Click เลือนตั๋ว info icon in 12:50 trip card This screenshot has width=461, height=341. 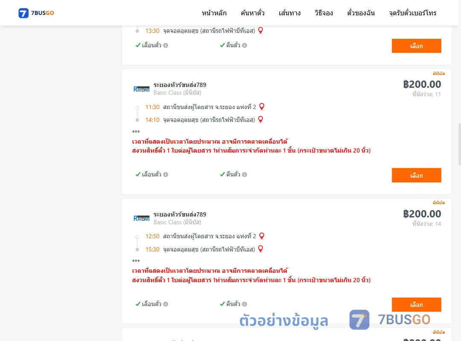click(166, 304)
